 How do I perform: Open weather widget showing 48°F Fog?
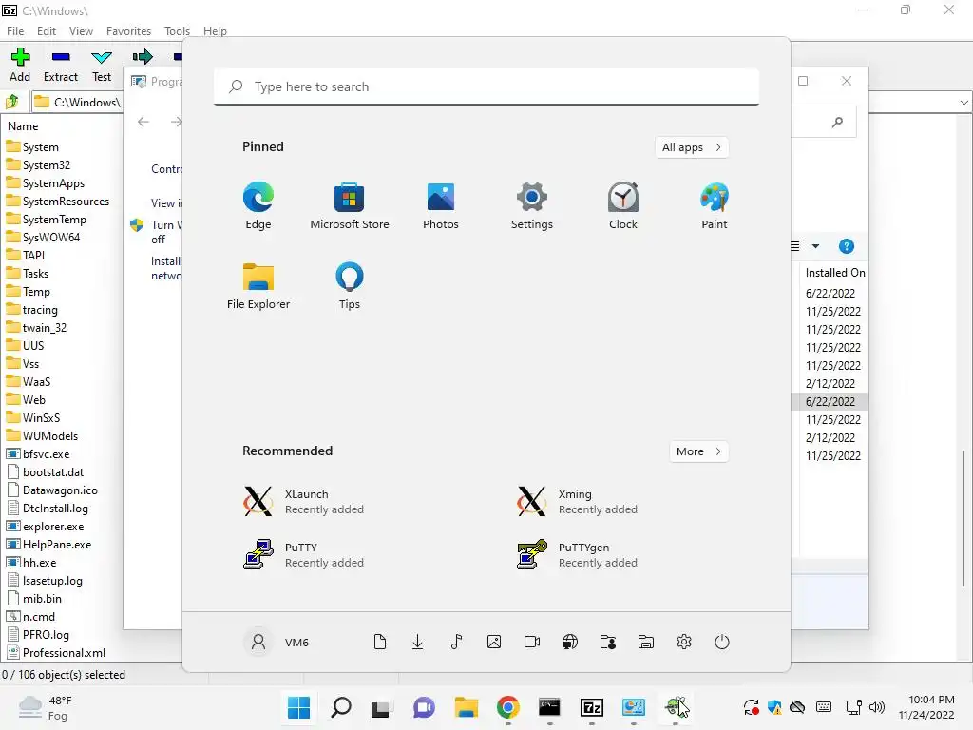coord(45,707)
